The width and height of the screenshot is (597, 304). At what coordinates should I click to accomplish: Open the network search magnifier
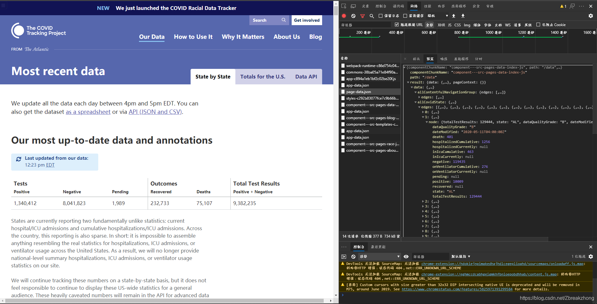pyautogui.click(x=372, y=16)
